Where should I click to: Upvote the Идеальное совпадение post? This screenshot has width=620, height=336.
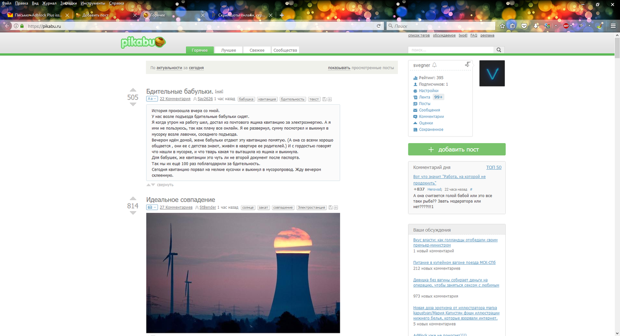coord(133,199)
